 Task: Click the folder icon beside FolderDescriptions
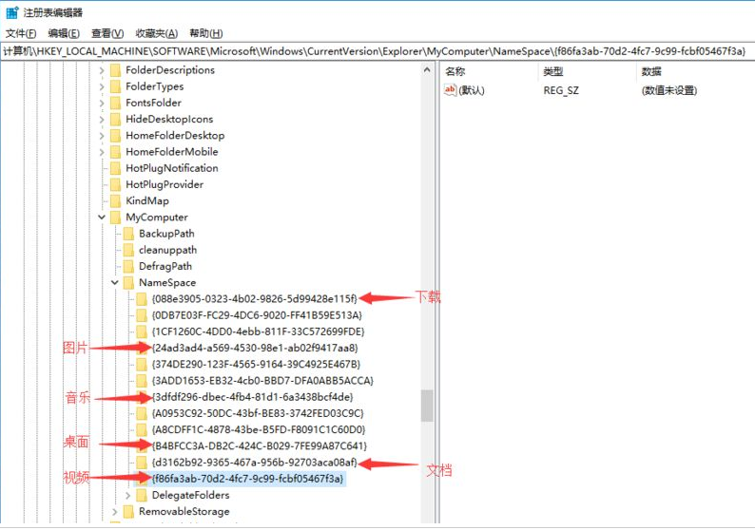point(115,70)
